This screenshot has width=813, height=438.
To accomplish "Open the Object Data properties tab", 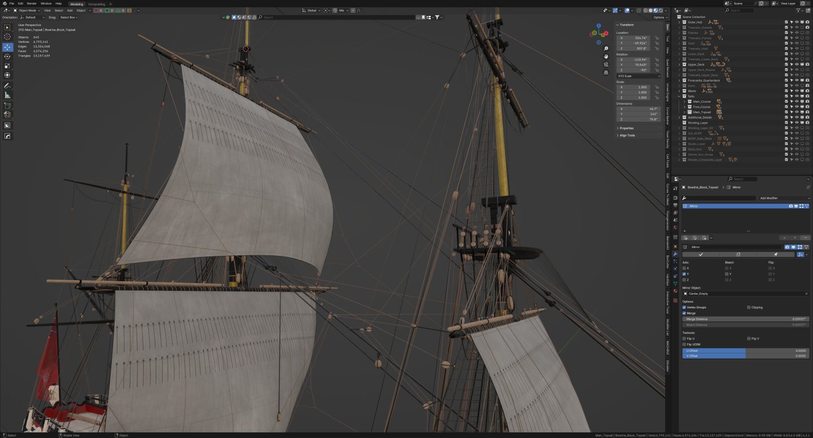I will 675,284.
